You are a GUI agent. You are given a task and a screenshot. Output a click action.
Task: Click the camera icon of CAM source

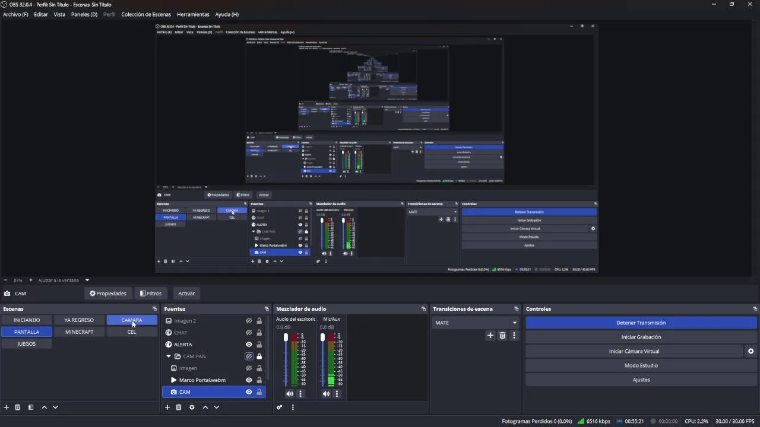[x=173, y=392]
